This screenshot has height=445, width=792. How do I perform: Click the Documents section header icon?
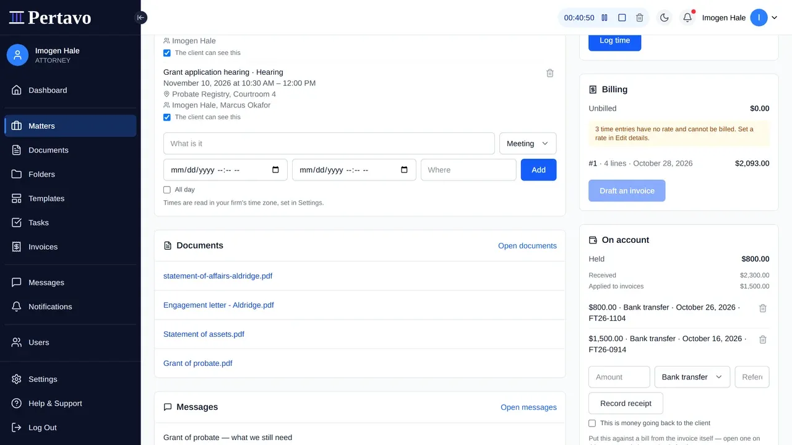[x=168, y=246]
